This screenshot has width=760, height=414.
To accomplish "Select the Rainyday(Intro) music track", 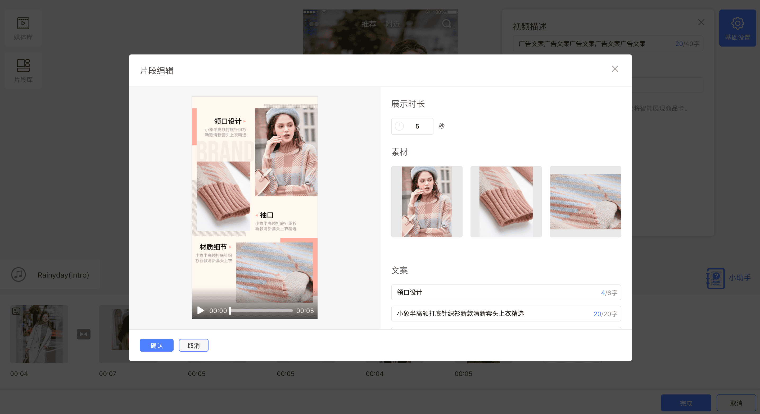I will [63, 275].
